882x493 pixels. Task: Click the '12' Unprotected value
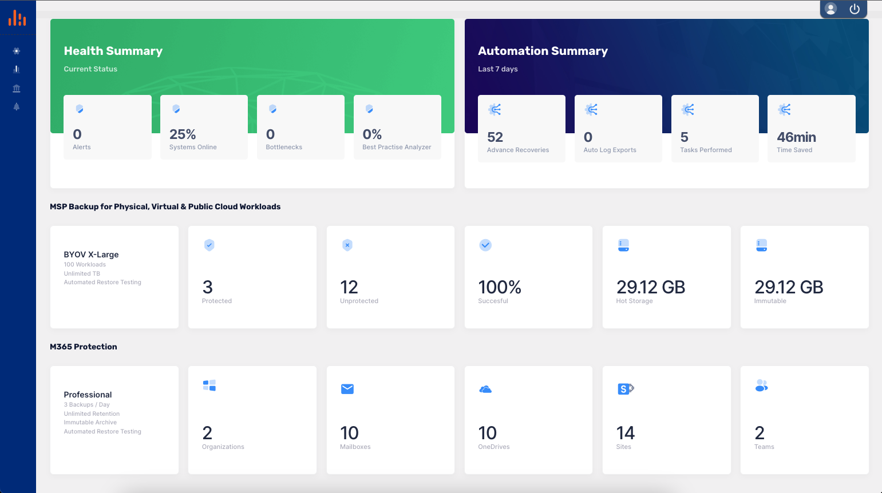tap(349, 287)
